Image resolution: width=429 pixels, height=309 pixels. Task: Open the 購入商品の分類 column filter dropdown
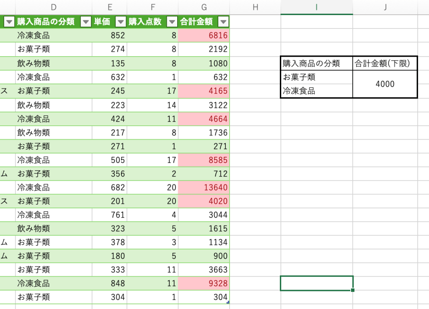85,22
